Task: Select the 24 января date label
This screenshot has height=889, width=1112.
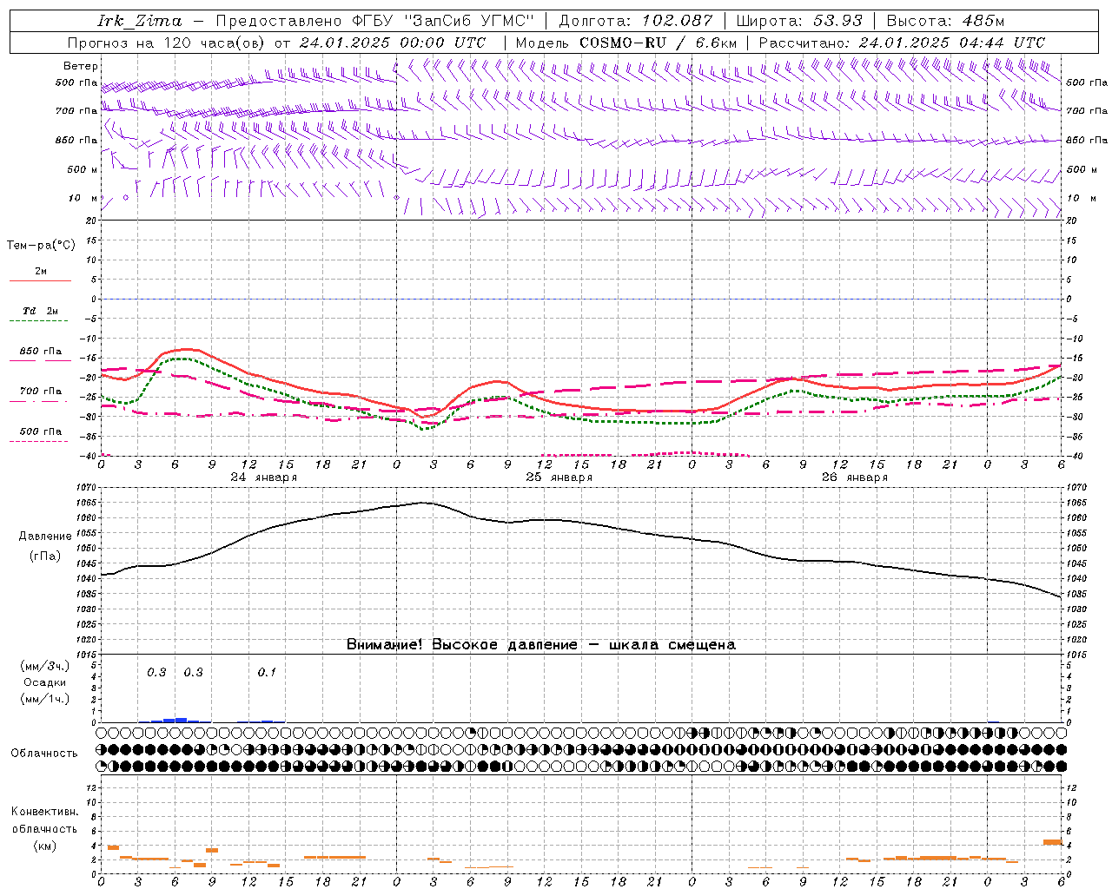Action: pos(263,477)
